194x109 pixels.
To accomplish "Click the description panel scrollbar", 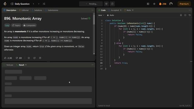I will tap(94, 20).
